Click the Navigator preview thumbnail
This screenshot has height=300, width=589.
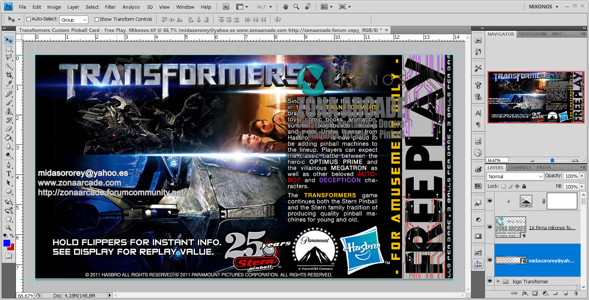coord(536,97)
